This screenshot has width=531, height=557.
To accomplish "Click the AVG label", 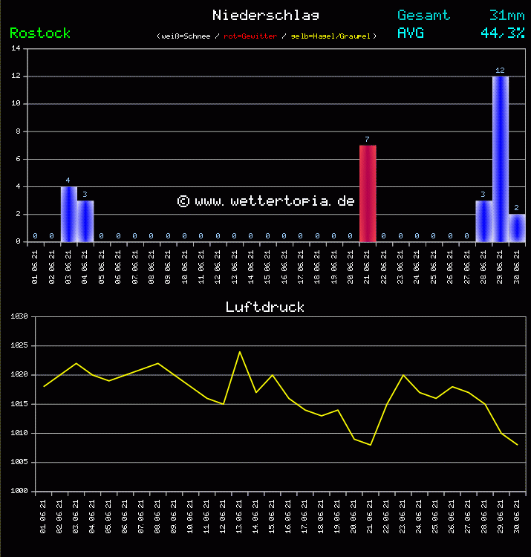I will point(411,33).
